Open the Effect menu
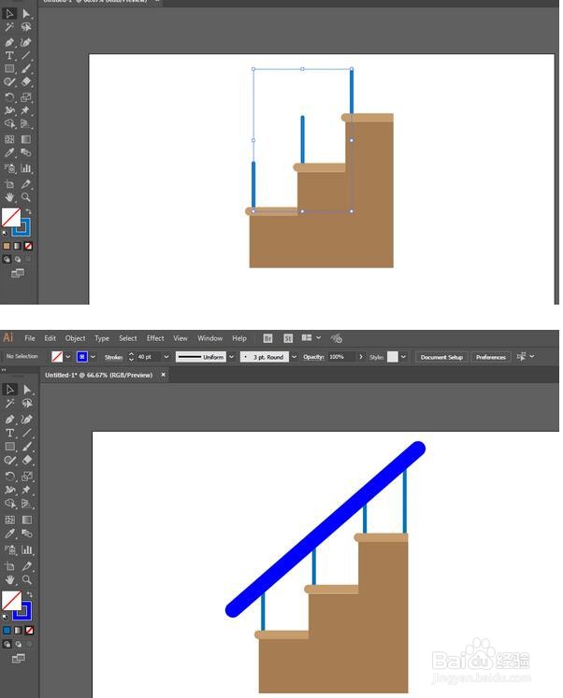This screenshot has height=698, width=563. click(155, 338)
